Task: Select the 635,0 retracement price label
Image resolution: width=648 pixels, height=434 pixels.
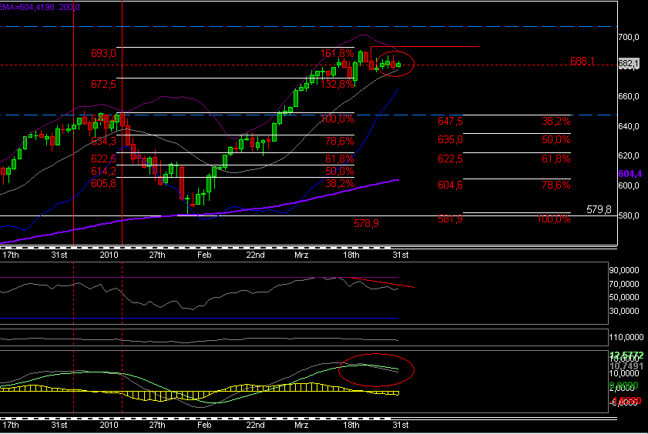Action: pos(450,139)
